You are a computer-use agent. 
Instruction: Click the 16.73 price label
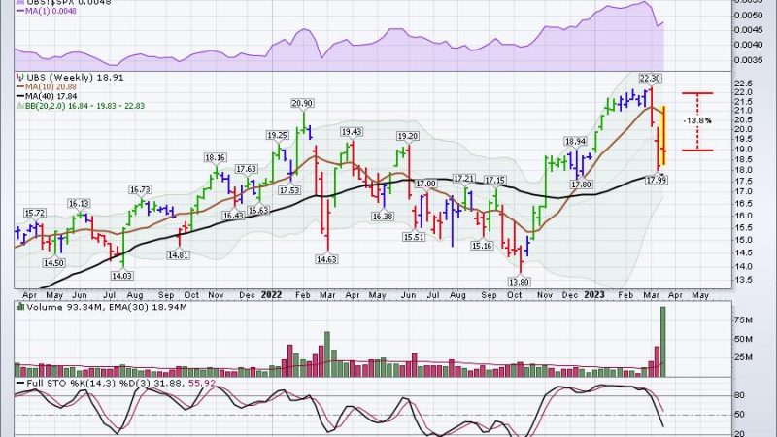tap(140, 189)
